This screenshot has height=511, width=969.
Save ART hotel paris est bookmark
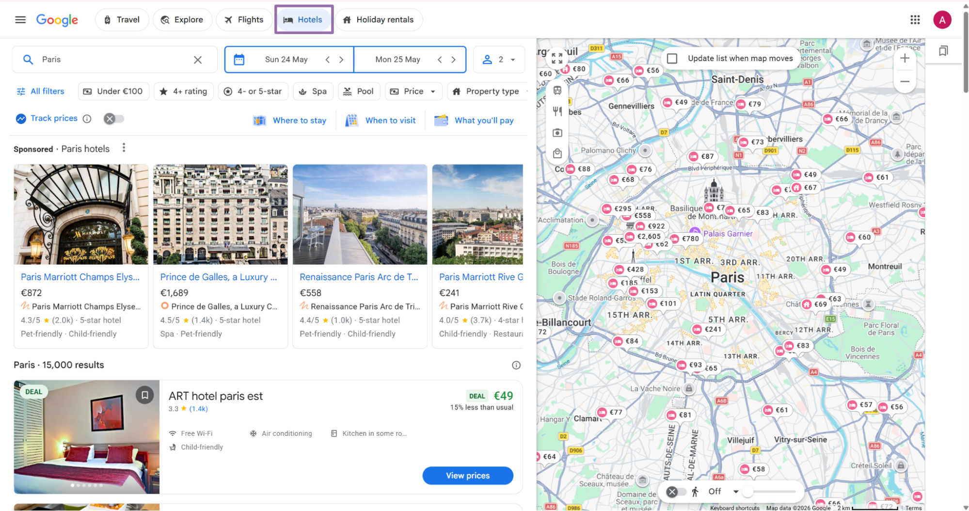tap(144, 395)
